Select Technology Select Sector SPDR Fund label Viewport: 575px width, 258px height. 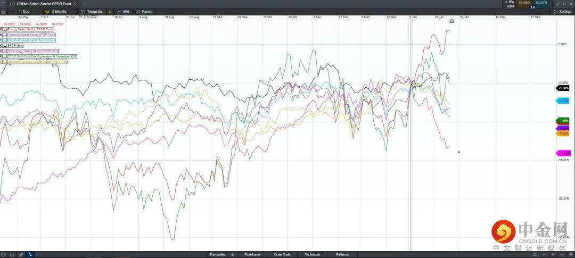(x=33, y=51)
